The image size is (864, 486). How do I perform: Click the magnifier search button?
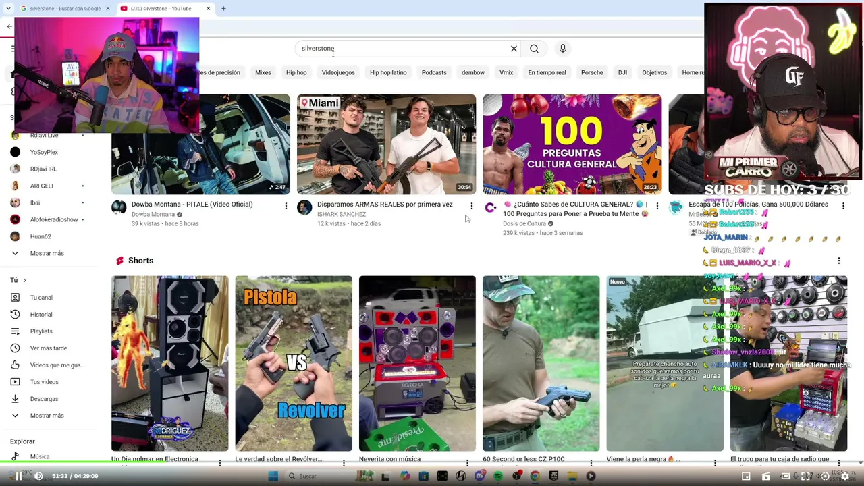coord(534,49)
